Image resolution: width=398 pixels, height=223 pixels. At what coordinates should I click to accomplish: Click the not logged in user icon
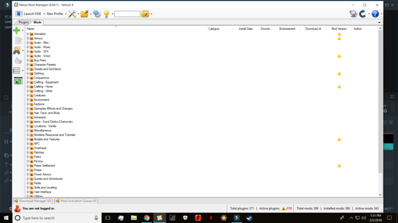click(x=18, y=208)
